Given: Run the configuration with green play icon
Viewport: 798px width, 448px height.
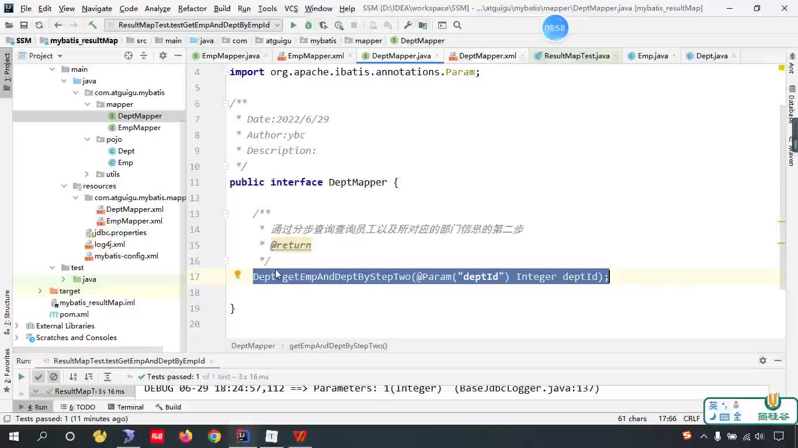Looking at the screenshot, I should (x=293, y=25).
